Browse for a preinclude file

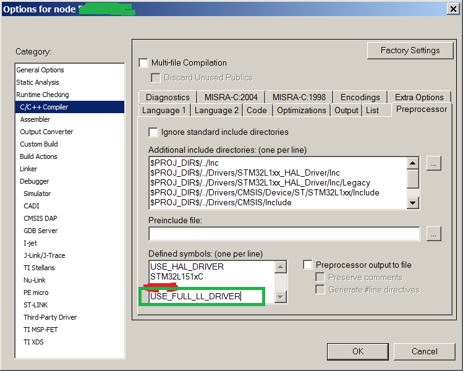coord(433,234)
